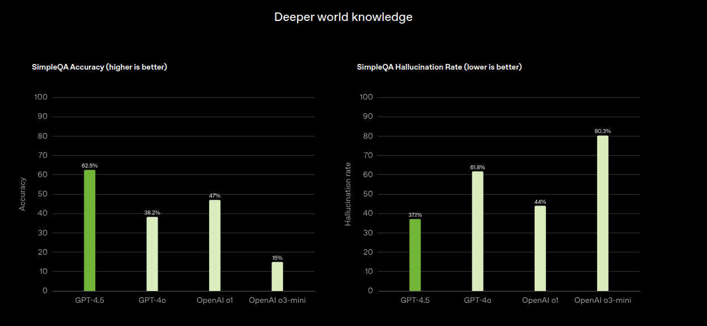Click the SimpleQA Accuracy chart title
Image resolution: width=707 pixels, height=326 pixels.
click(x=99, y=67)
